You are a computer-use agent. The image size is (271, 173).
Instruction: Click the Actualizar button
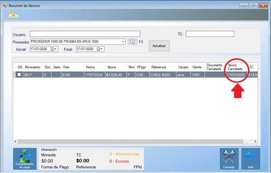pyautogui.click(x=159, y=46)
